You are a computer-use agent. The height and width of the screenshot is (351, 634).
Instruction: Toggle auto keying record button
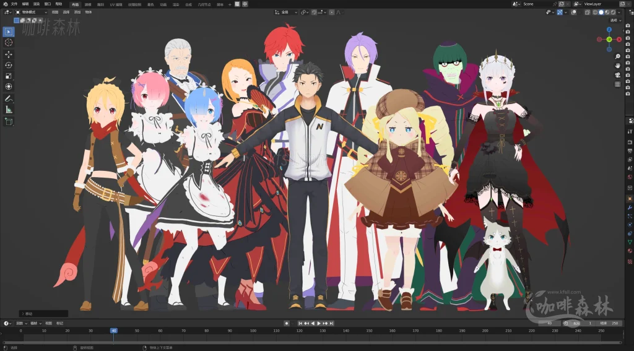point(287,323)
